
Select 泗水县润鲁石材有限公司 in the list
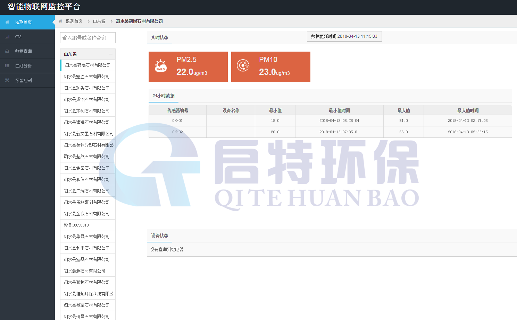88,88
